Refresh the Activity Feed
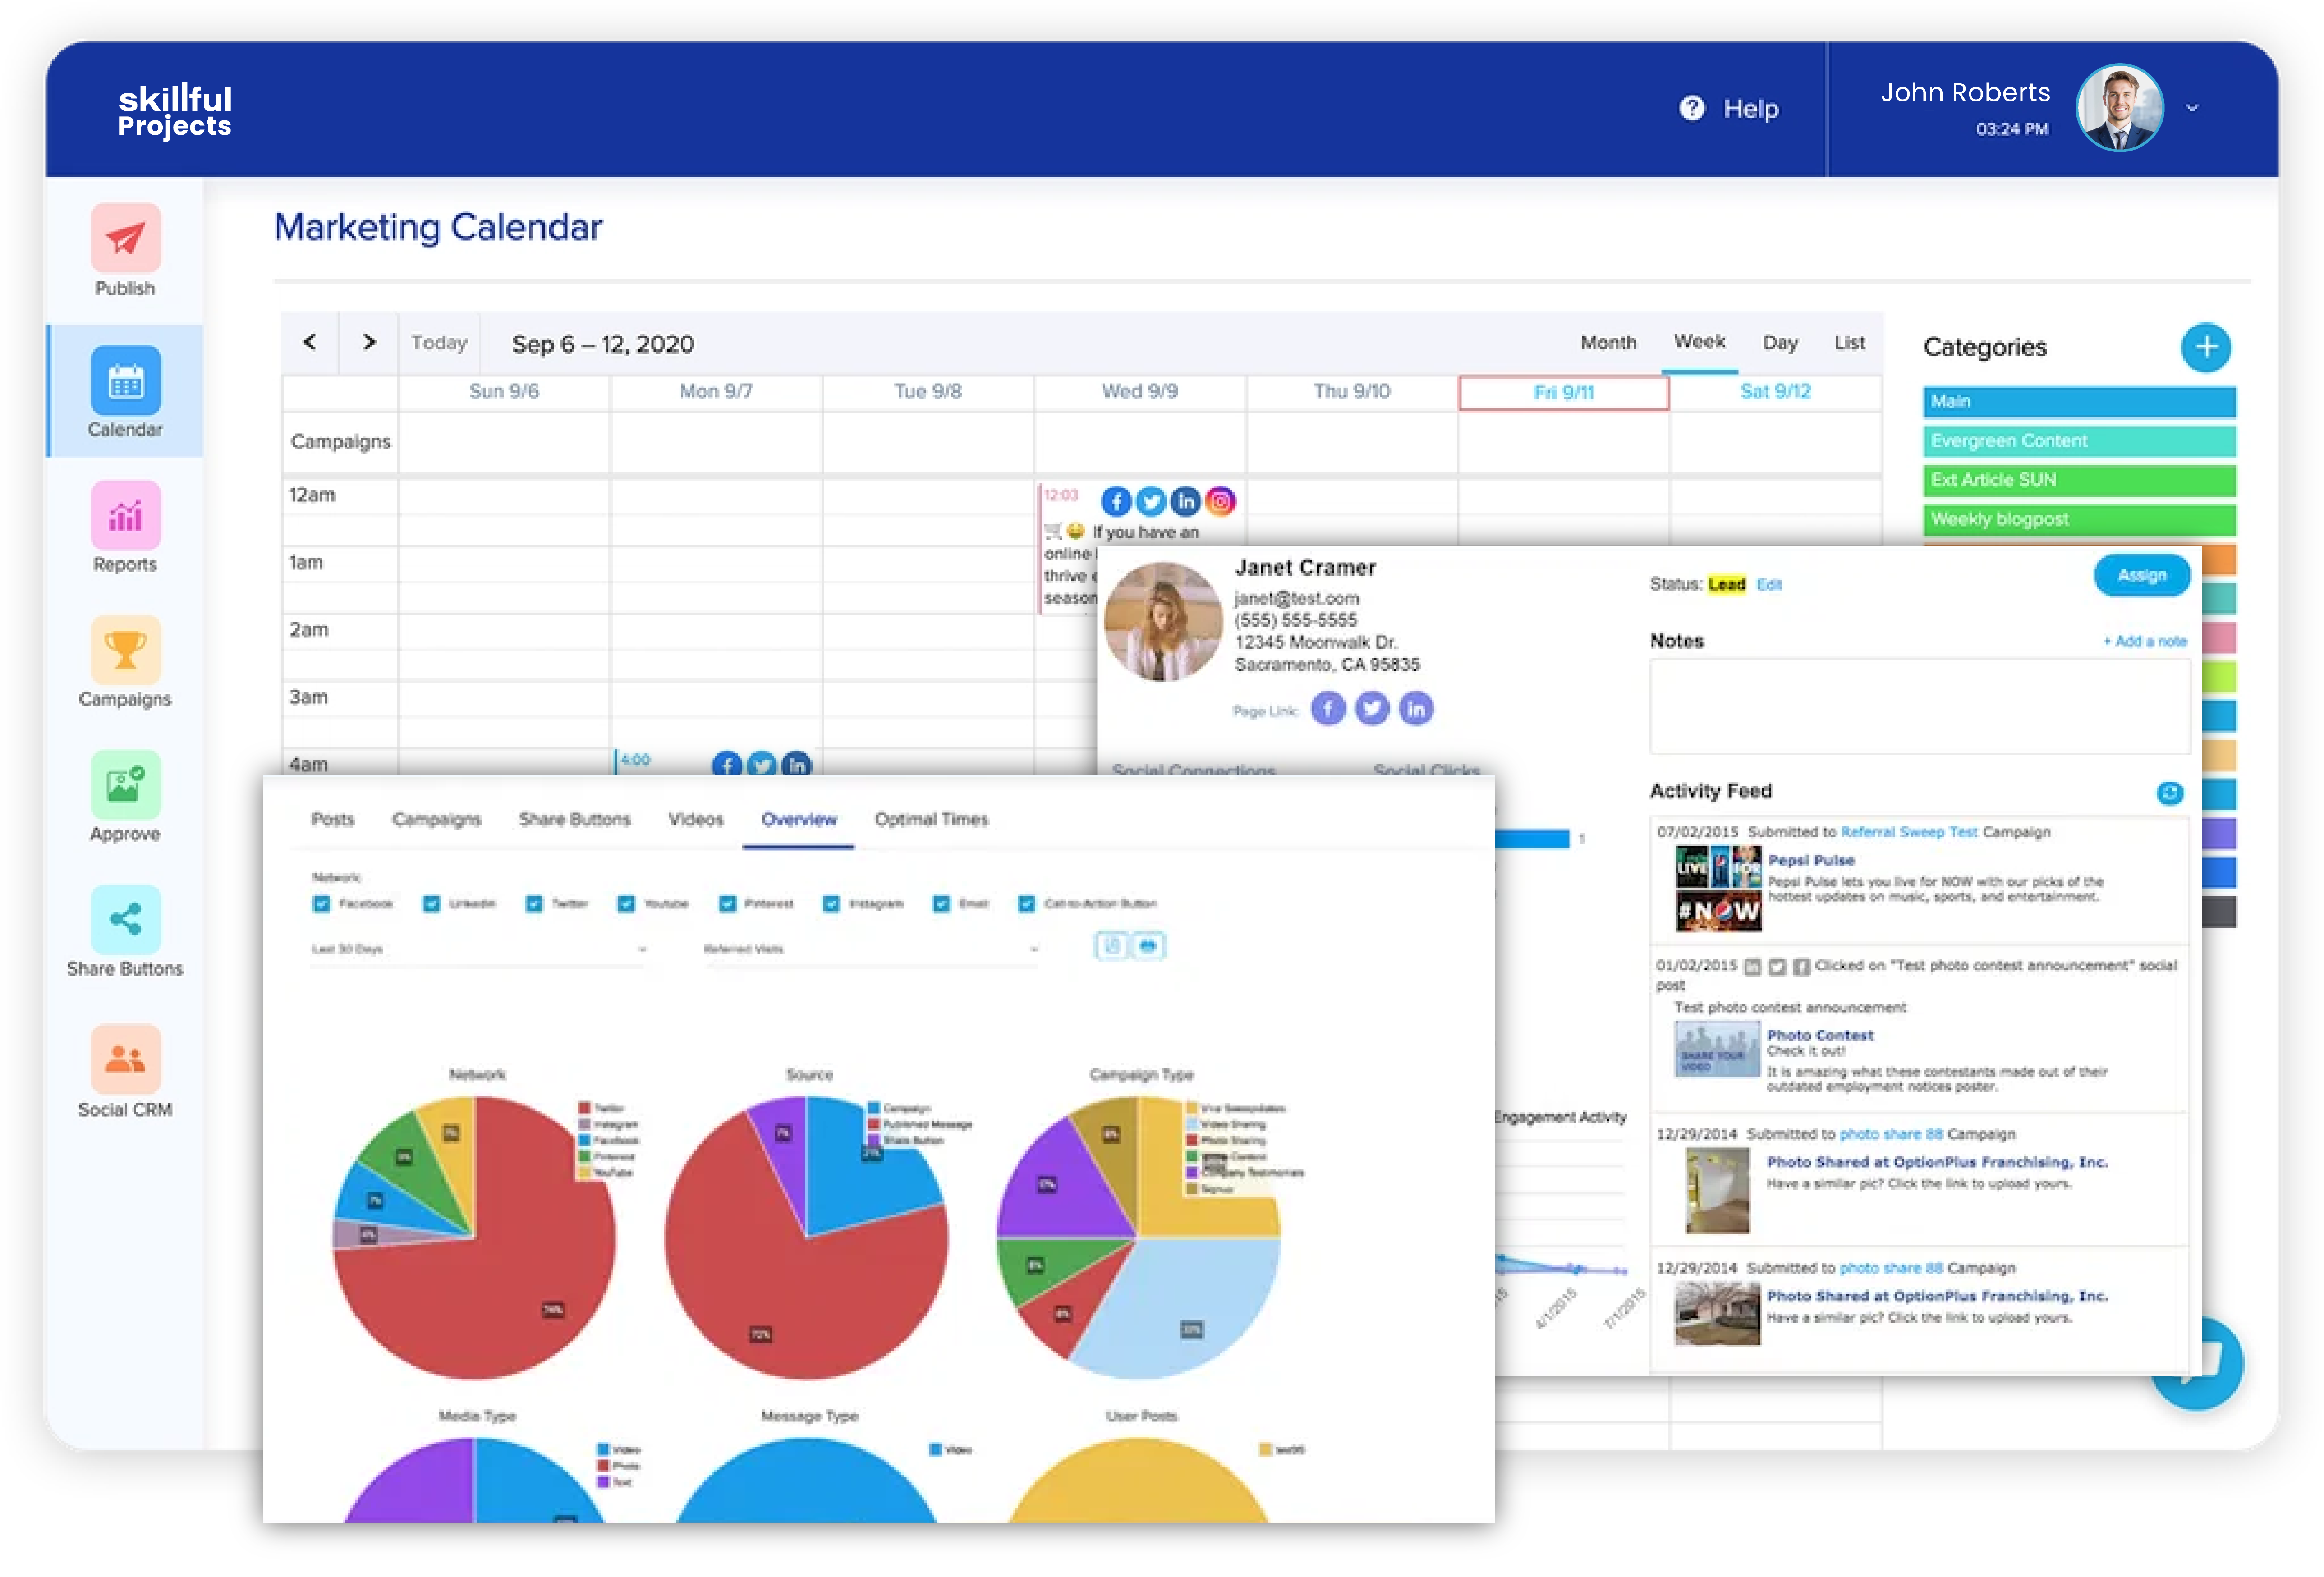 coord(2169,793)
